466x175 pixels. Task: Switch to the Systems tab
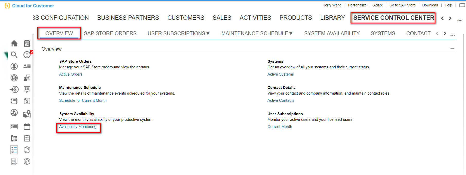point(383,33)
